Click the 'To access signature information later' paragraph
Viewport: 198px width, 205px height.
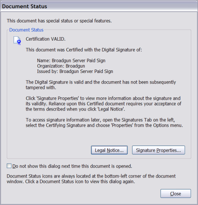click(104, 123)
